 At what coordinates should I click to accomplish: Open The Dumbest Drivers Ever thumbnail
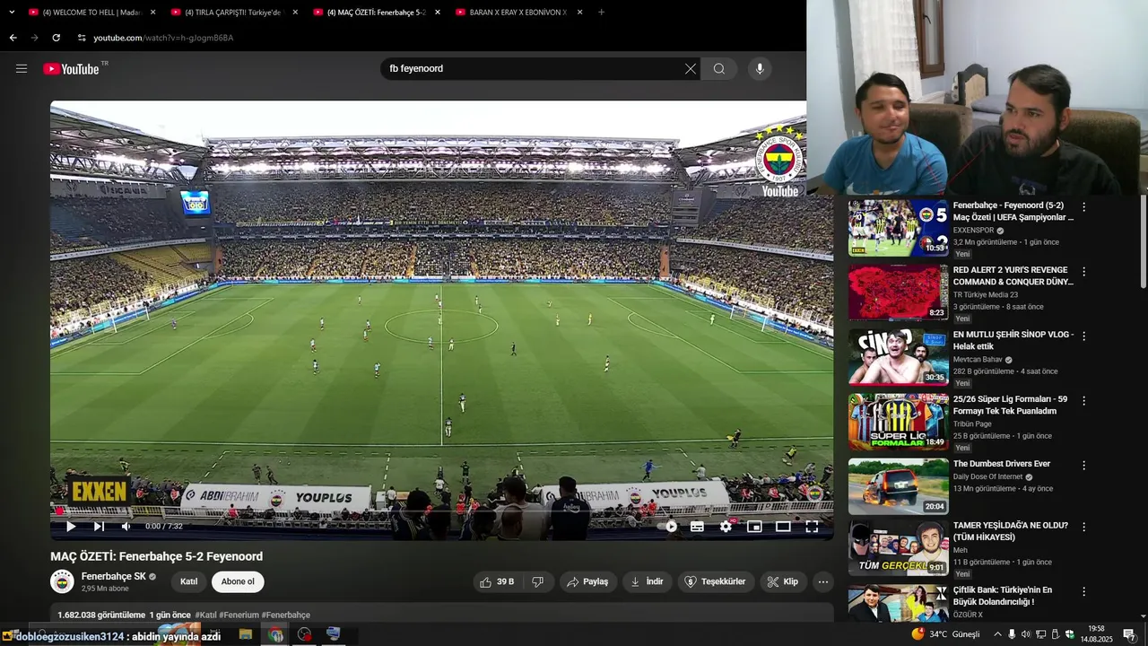pos(898,486)
